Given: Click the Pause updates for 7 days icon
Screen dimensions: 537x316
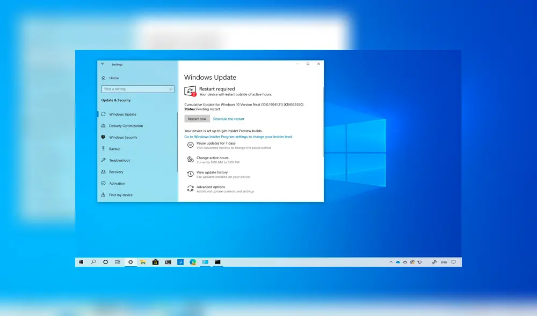Looking at the screenshot, I should pos(190,145).
